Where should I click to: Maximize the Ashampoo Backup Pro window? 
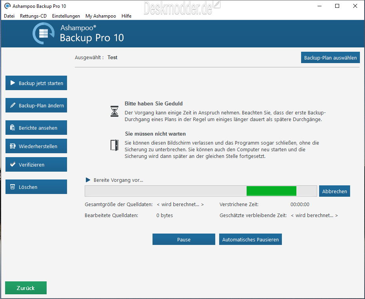337,6
